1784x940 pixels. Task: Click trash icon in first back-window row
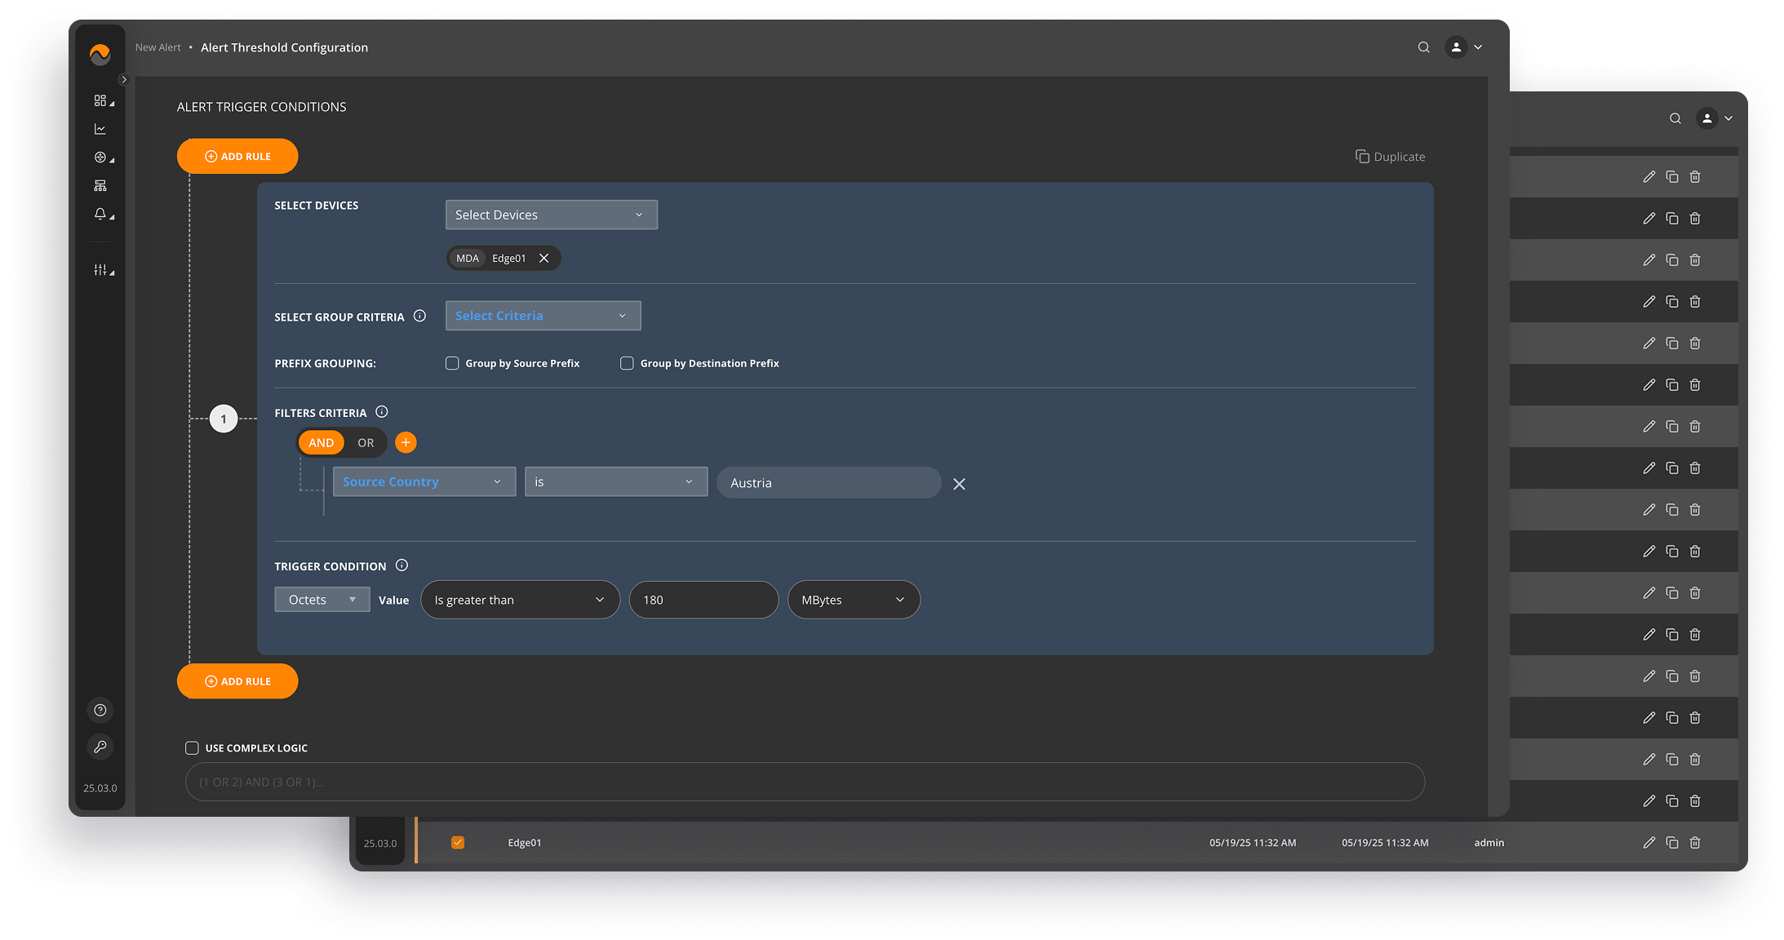point(1695,176)
